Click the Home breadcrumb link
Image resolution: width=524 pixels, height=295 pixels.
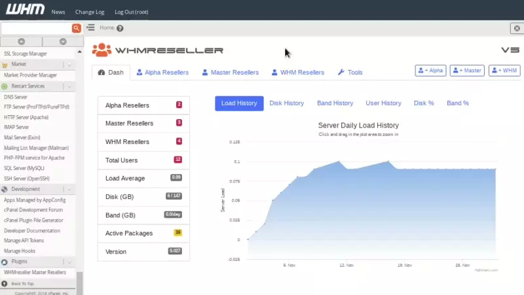[107, 27]
